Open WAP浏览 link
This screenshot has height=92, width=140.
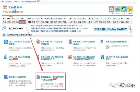tap(25, 2)
